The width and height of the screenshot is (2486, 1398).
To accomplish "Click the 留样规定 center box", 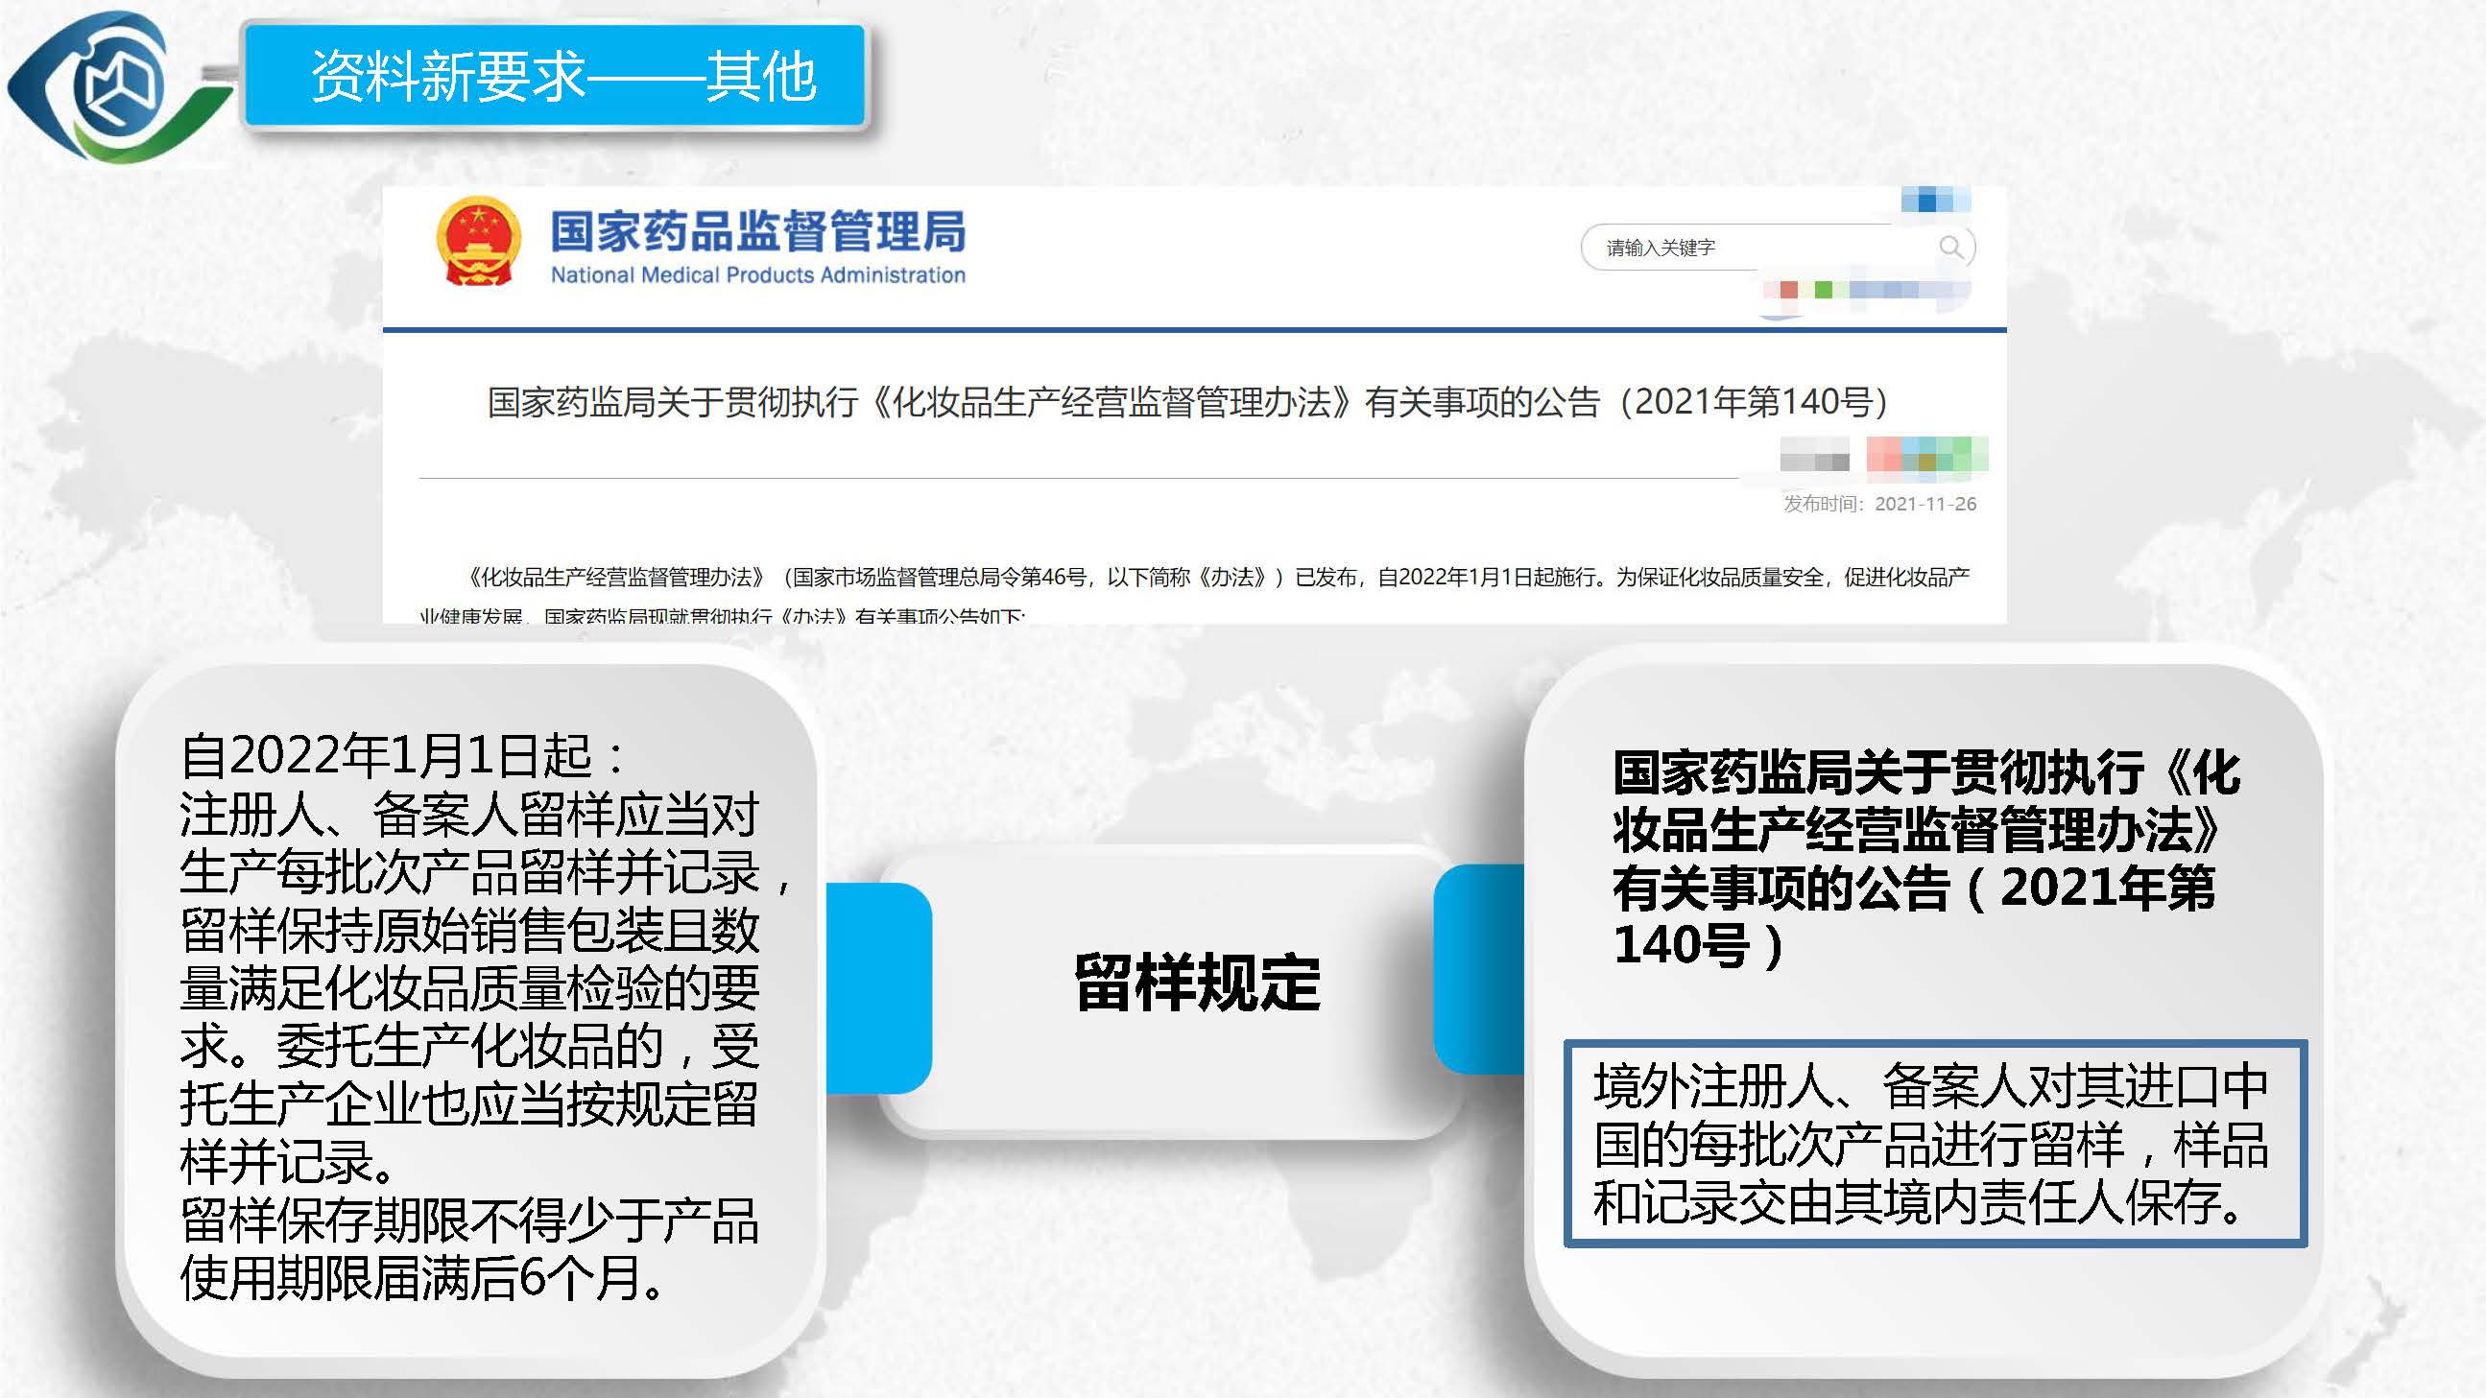I will (1197, 984).
